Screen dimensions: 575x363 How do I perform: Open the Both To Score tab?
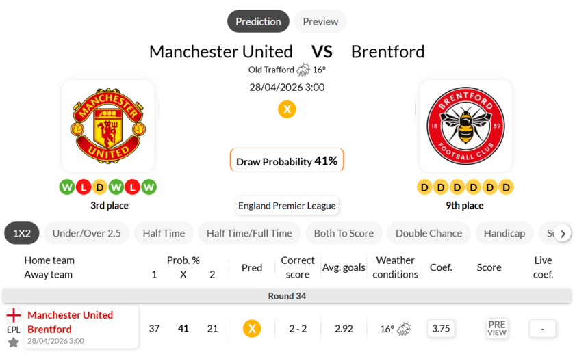pos(344,233)
